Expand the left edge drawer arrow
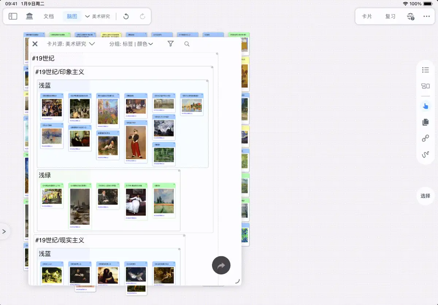 point(4,231)
